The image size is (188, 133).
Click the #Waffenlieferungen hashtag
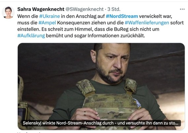[x=147, y=23]
